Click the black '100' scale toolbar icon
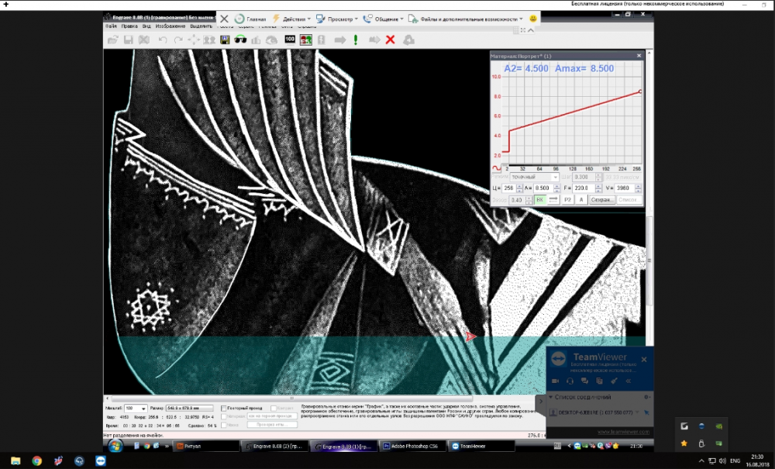The width and height of the screenshot is (775, 469). pyautogui.click(x=290, y=40)
